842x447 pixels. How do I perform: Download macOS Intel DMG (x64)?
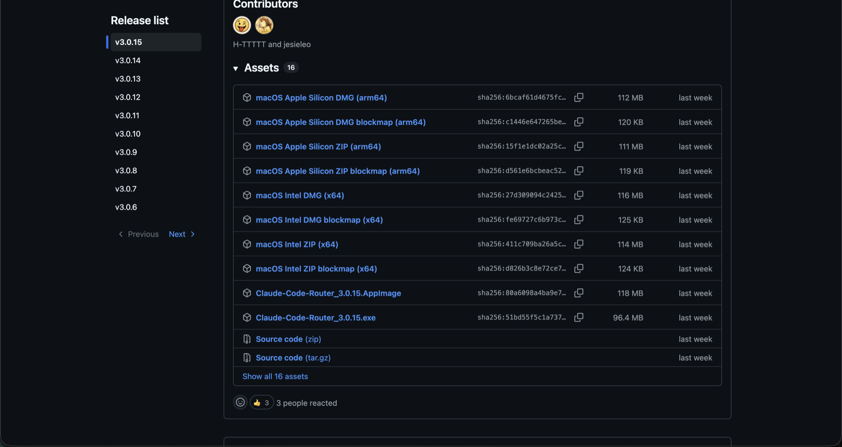pyautogui.click(x=300, y=195)
